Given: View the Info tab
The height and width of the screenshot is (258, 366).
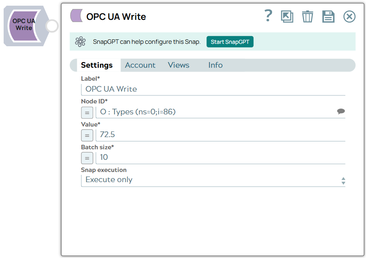Looking at the screenshot, I should pos(215,65).
